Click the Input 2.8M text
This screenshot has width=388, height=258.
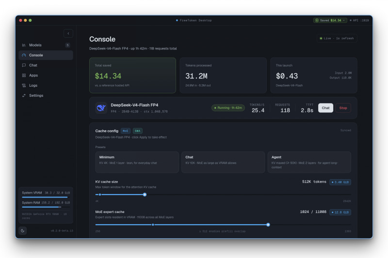(x=343, y=73)
